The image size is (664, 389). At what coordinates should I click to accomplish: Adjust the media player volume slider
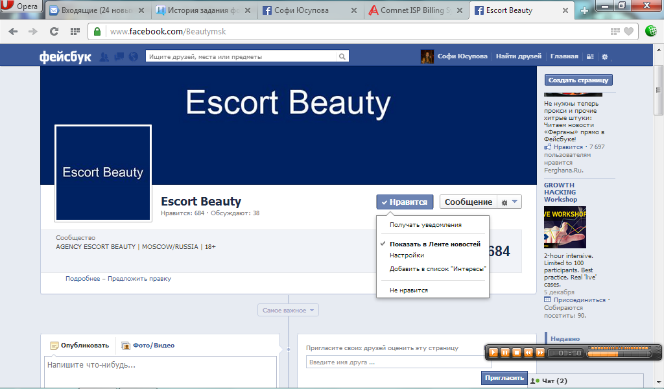pyautogui.click(x=619, y=353)
